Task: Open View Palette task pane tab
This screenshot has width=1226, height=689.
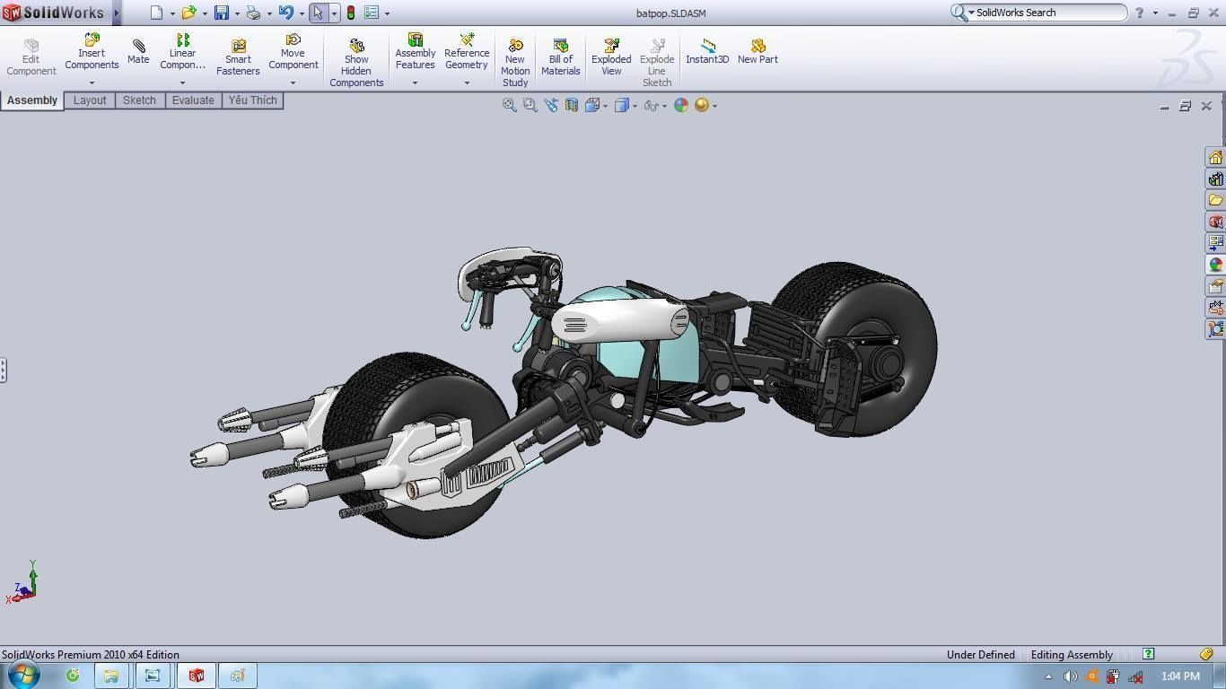Action: coord(1215,243)
